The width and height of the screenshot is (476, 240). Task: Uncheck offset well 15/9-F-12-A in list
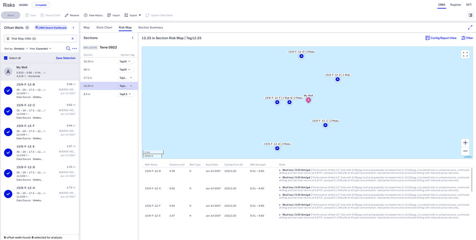pyautogui.click(x=8, y=194)
